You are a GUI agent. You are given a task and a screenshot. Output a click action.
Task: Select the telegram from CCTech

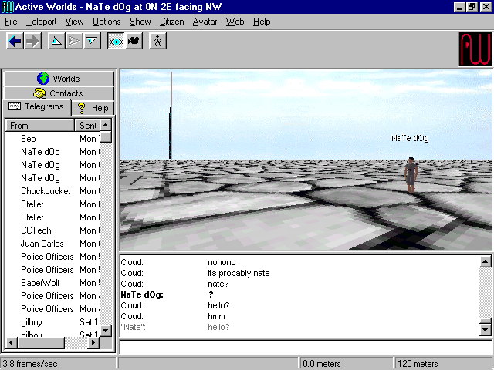[52, 230]
